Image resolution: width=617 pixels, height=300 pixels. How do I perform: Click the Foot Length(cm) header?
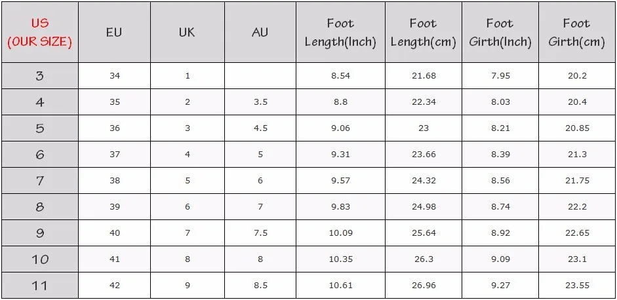(x=423, y=32)
